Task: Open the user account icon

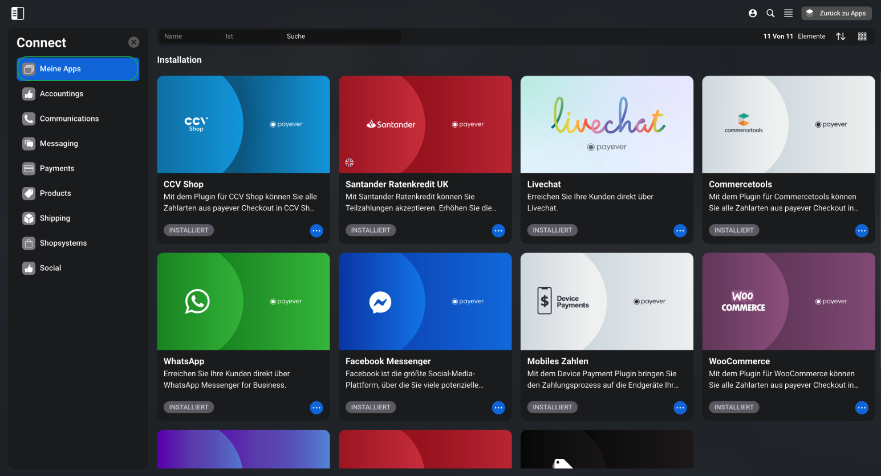Action: (x=753, y=13)
